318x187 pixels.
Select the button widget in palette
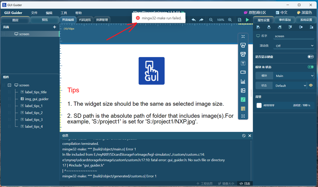point(243,45)
